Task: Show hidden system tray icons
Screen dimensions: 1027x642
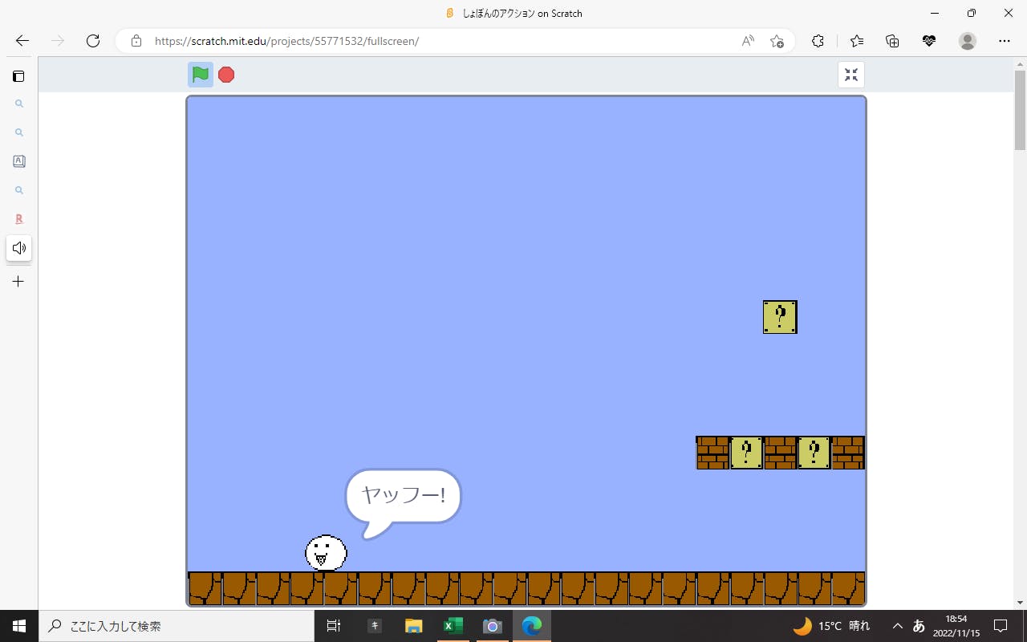Action: click(x=897, y=626)
